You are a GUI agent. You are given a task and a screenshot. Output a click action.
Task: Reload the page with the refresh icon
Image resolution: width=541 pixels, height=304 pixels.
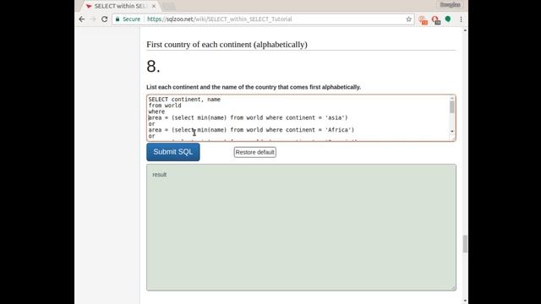point(104,19)
